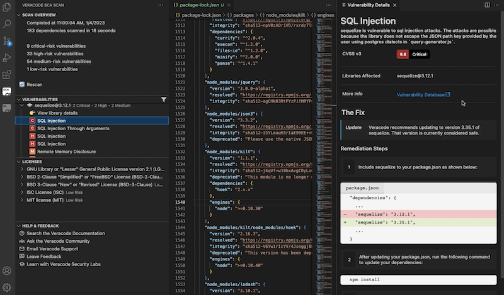Click the Search Veracode Documentation icon
Image resolution: width=504 pixels, height=295 pixels.
coord(22,233)
